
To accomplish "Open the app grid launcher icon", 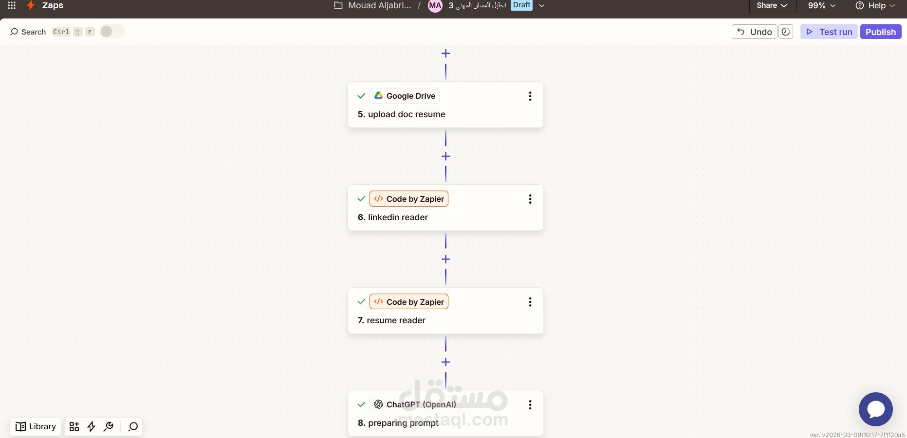I will click(x=11, y=6).
